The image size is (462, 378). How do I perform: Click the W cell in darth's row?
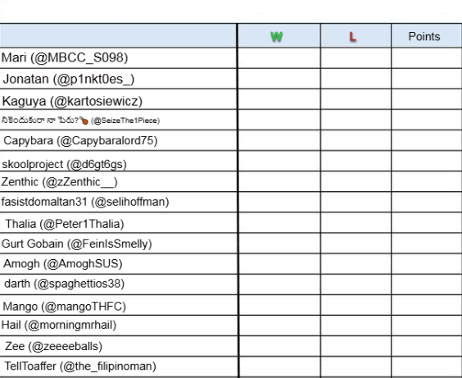pos(279,285)
